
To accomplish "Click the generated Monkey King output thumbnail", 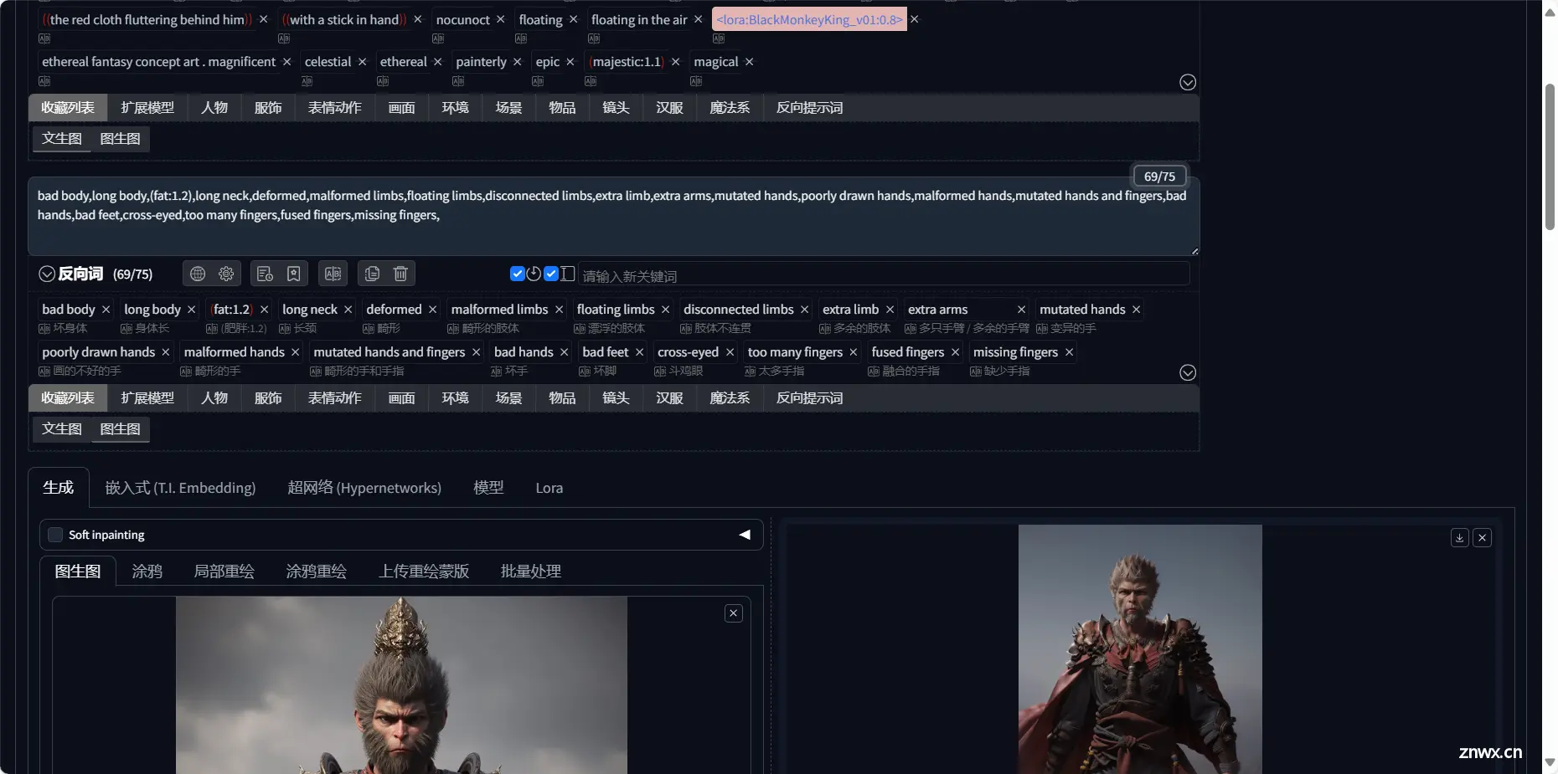I will 1140,649.
